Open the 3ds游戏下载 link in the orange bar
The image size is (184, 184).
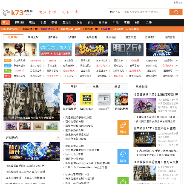click(90, 29)
